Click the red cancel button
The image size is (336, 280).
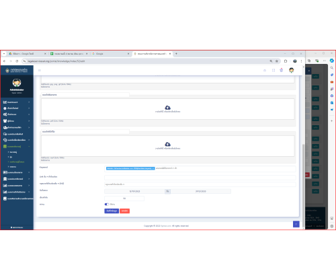coord(124,211)
